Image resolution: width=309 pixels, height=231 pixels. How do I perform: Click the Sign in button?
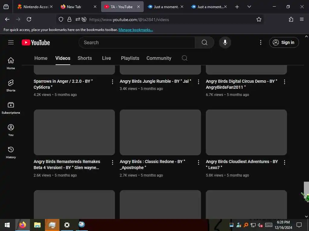tap(284, 42)
